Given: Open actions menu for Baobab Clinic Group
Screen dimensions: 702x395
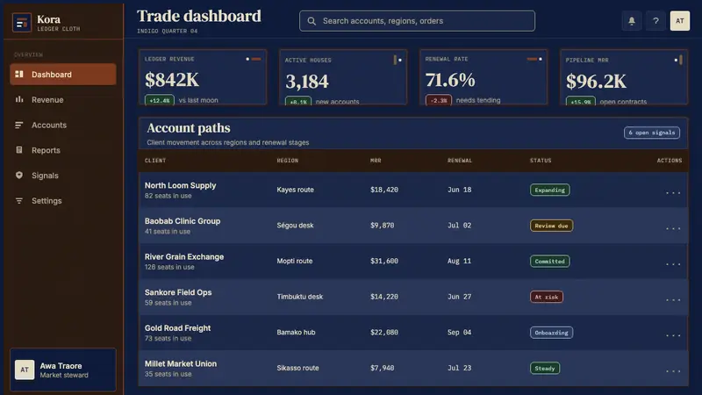Looking at the screenshot, I should pos(673,226).
